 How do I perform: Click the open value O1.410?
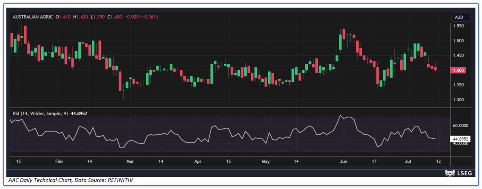coord(63,17)
